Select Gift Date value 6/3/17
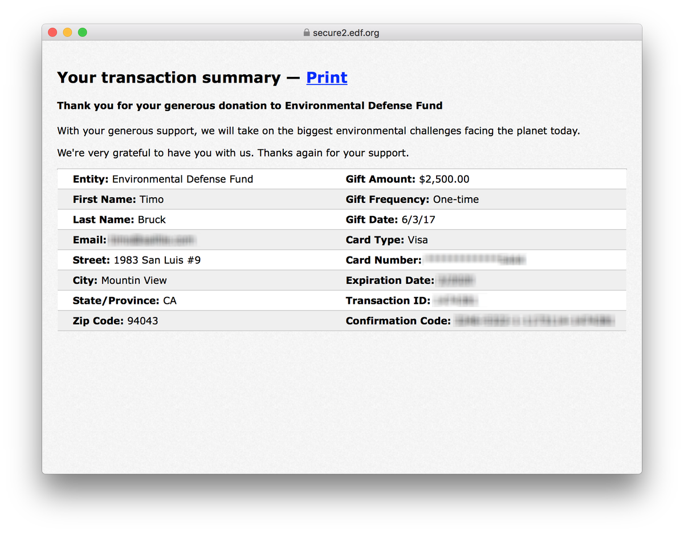Image resolution: width=684 pixels, height=534 pixels. (x=419, y=219)
